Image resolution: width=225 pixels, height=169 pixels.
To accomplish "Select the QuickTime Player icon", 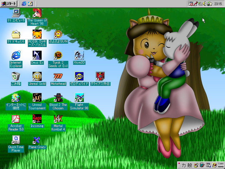I will point(16,140).
